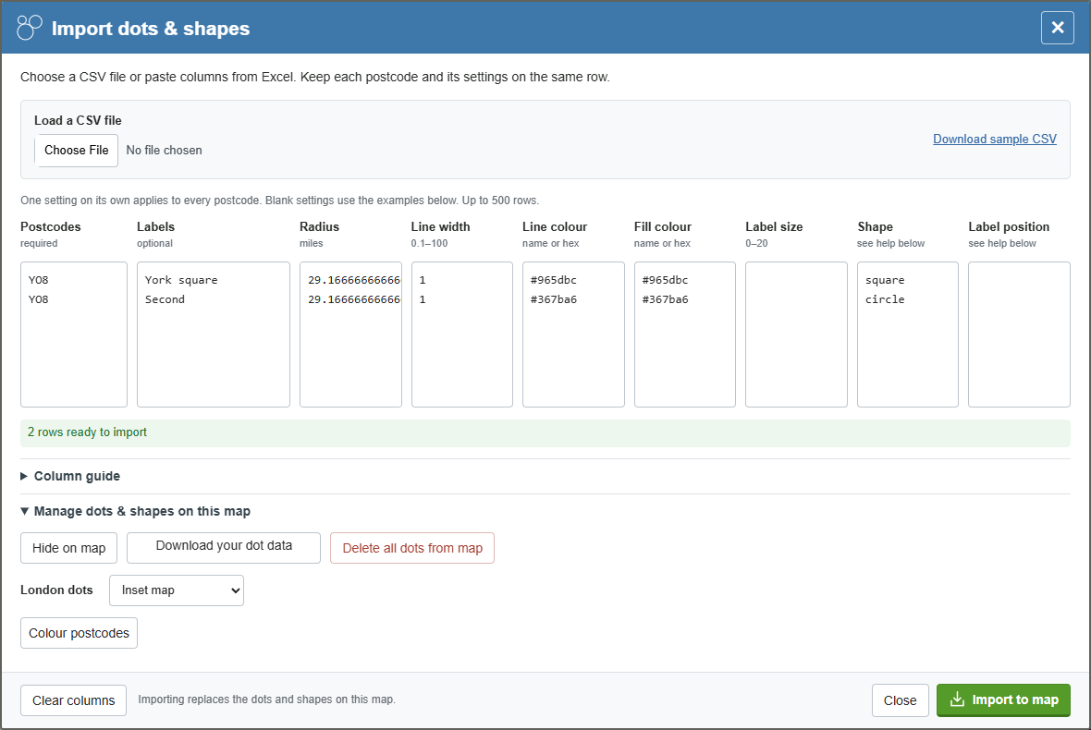The width and height of the screenshot is (1091, 730).
Task: Click the Colour postcodes button
Action: point(79,633)
